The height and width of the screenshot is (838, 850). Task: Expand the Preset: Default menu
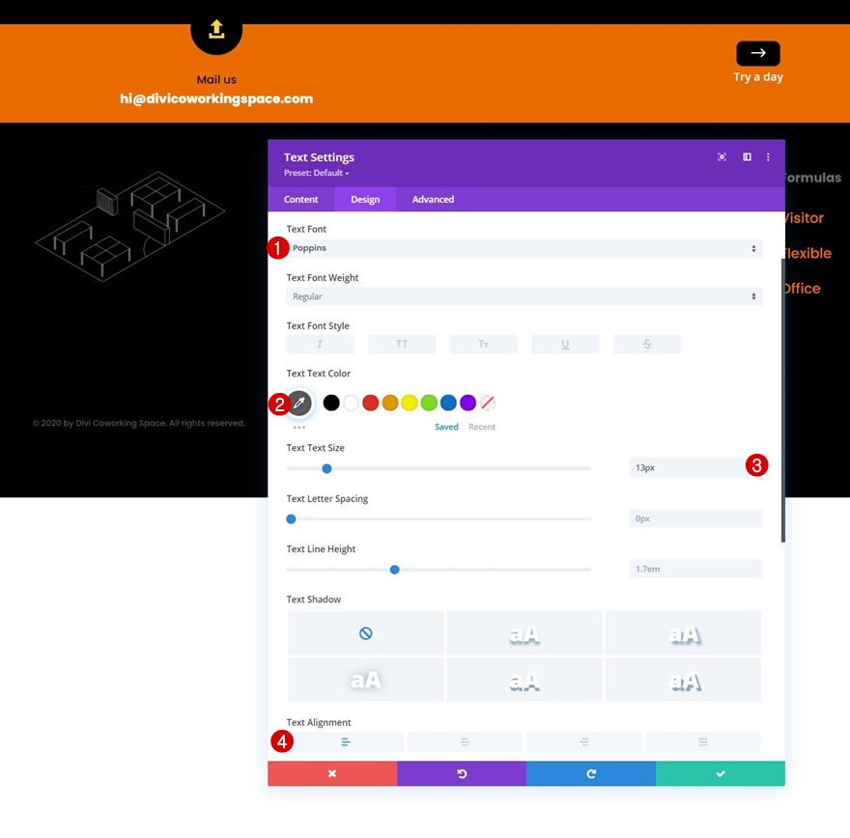317,173
